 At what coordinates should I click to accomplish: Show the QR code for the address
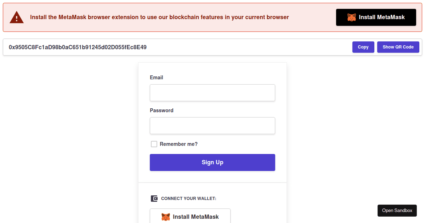point(398,47)
